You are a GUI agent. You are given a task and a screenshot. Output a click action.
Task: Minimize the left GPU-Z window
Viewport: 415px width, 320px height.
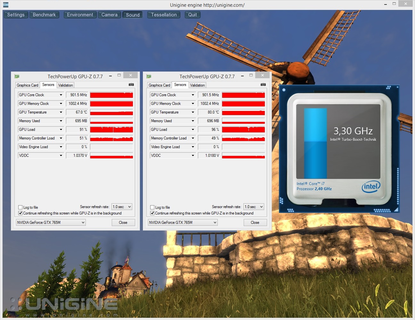[110, 76]
